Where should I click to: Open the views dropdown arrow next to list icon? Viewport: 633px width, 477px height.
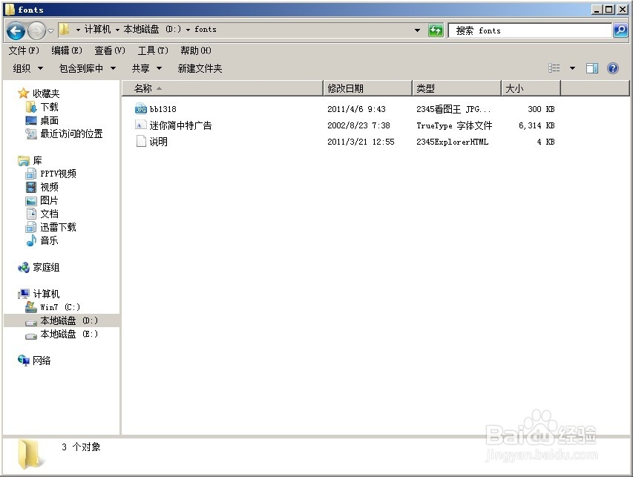pos(571,68)
